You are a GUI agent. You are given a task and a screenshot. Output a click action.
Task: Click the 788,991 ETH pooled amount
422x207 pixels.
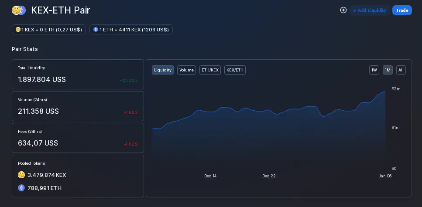(45, 188)
